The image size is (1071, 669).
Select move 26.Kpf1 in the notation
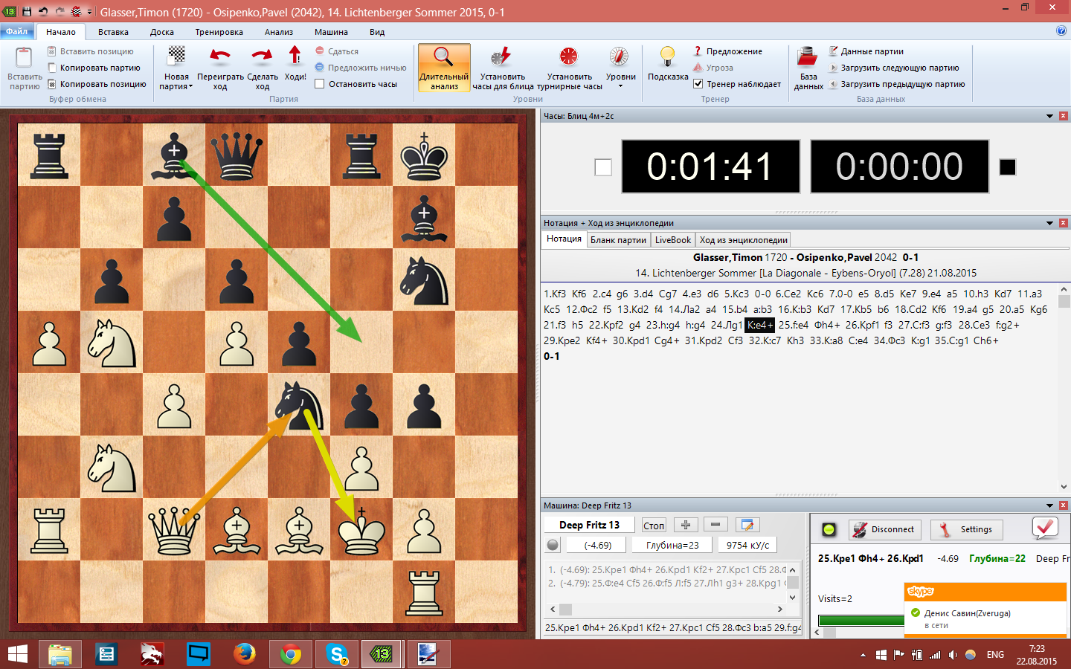click(x=862, y=325)
